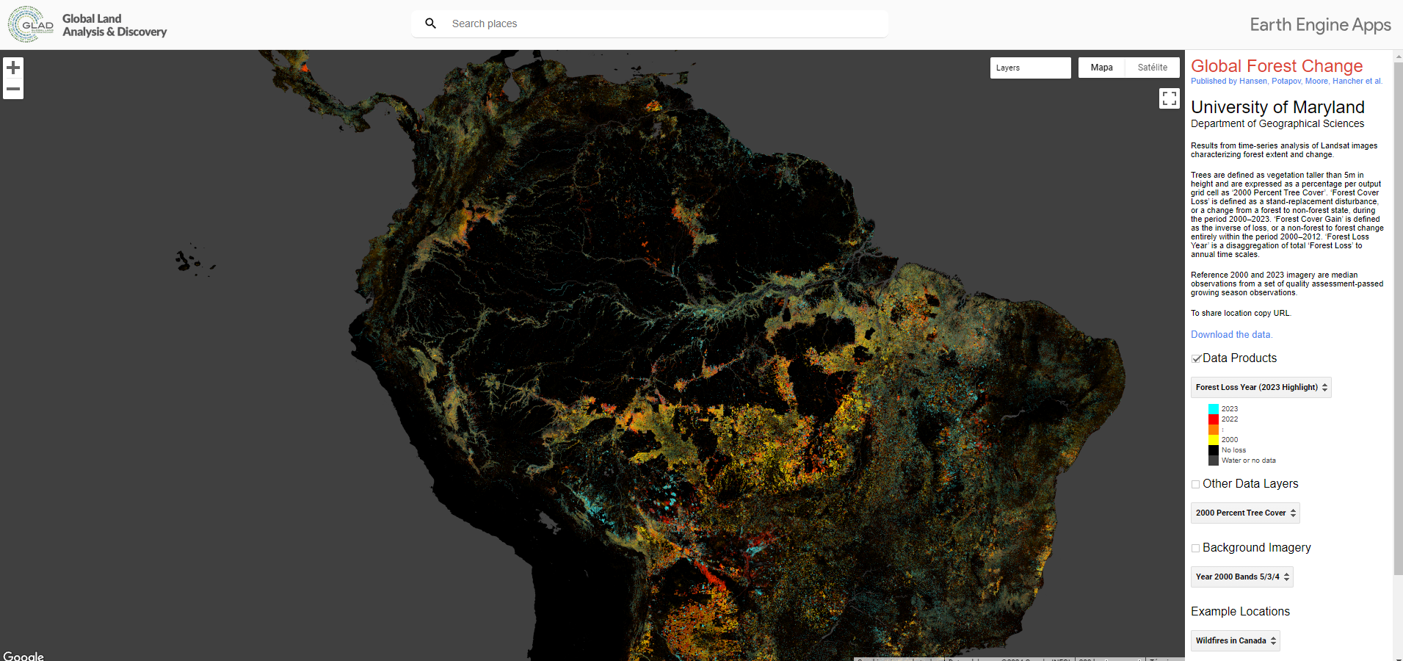The height and width of the screenshot is (661, 1403).
Task: Open 2000 Percent Tree Cover dropdown
Action: (x=1245, y=513)
